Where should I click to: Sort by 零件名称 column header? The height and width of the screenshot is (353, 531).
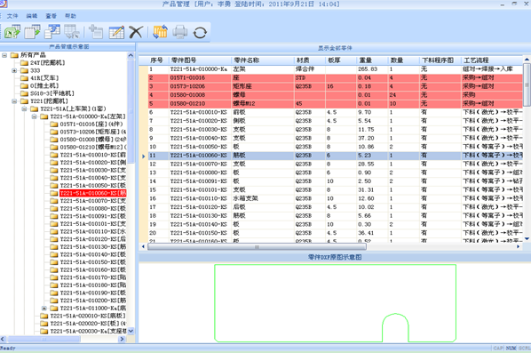[263, 60]
